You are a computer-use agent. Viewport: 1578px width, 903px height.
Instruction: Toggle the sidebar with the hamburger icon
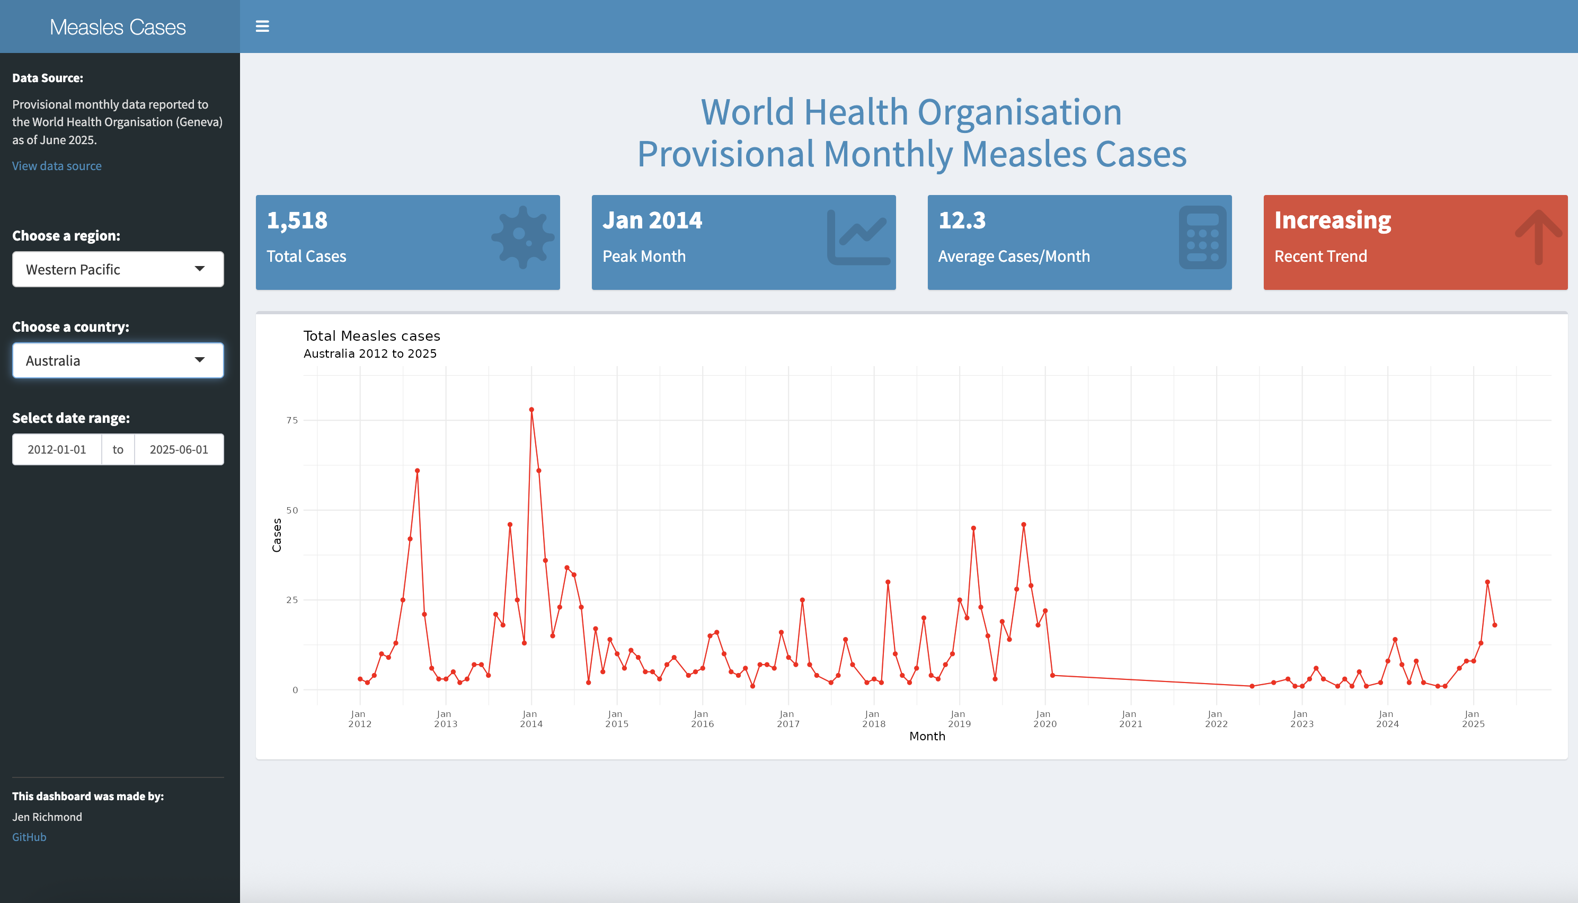click(x=262, y=26)
